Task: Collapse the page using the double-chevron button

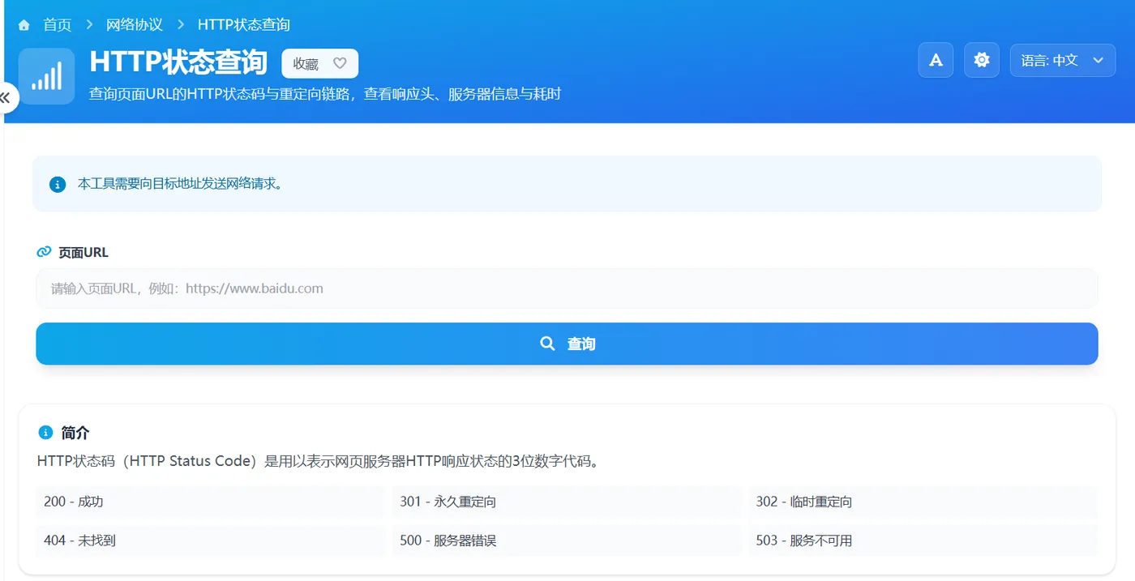Action: pos(6,97)
